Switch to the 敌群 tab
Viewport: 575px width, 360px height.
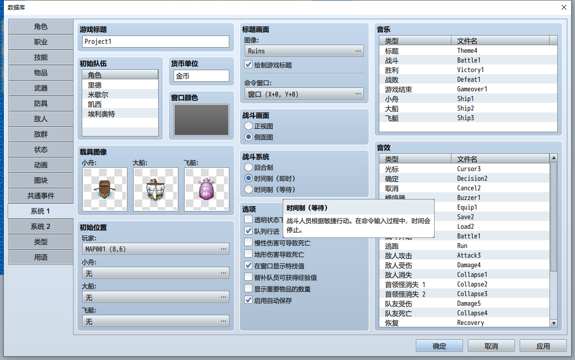[41, 134]
